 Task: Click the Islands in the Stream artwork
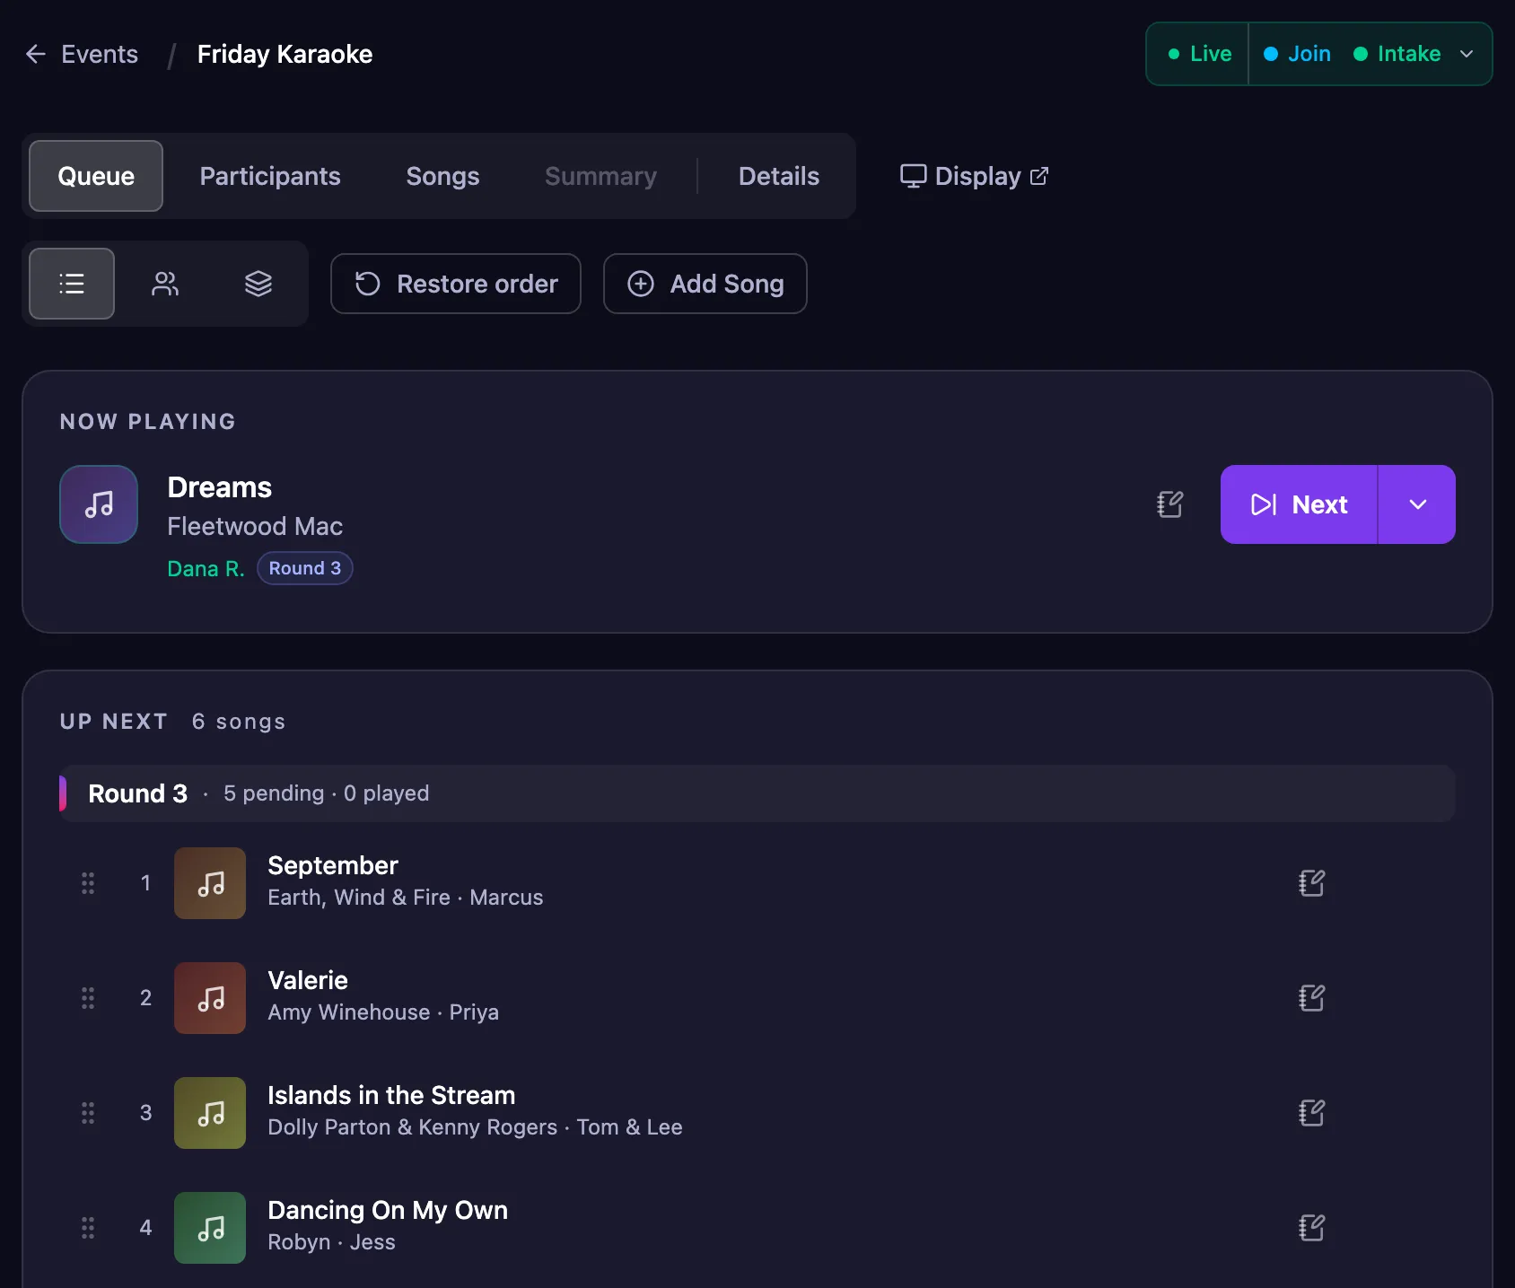(210, 1113)
